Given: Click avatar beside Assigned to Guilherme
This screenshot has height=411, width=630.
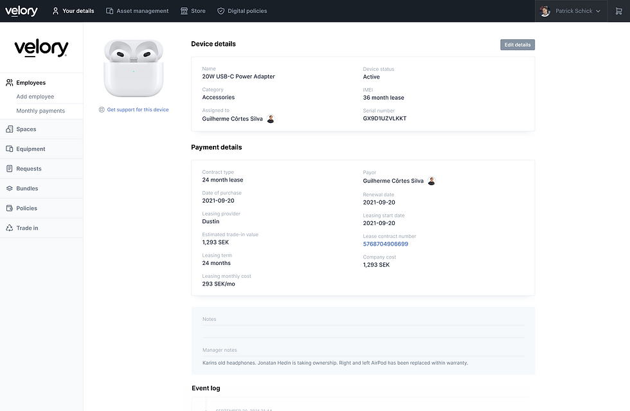Looking at the screenshot, I should [x=271, y=118].
